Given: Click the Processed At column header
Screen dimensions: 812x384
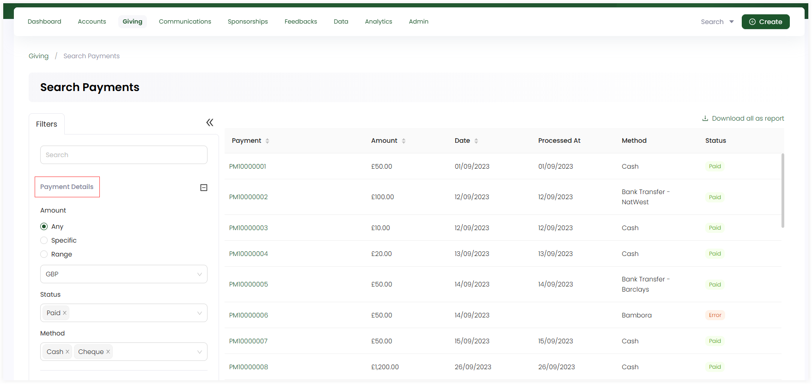Looking at the screenshot, I should (x=559, y=140).
